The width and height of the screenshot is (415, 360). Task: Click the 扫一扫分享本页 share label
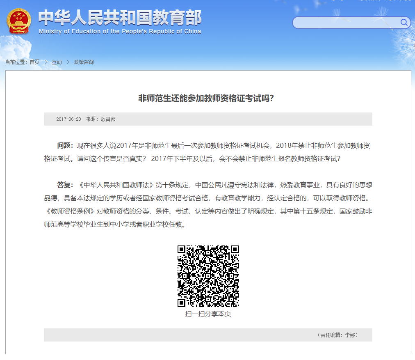pos(207,314)
